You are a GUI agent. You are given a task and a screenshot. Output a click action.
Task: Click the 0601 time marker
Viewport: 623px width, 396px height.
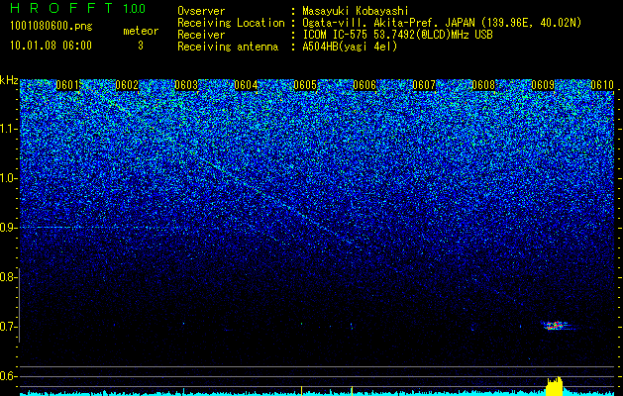tap(67, 85)
